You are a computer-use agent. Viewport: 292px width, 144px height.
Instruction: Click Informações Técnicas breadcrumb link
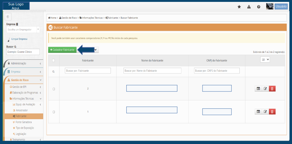point(91,18)
